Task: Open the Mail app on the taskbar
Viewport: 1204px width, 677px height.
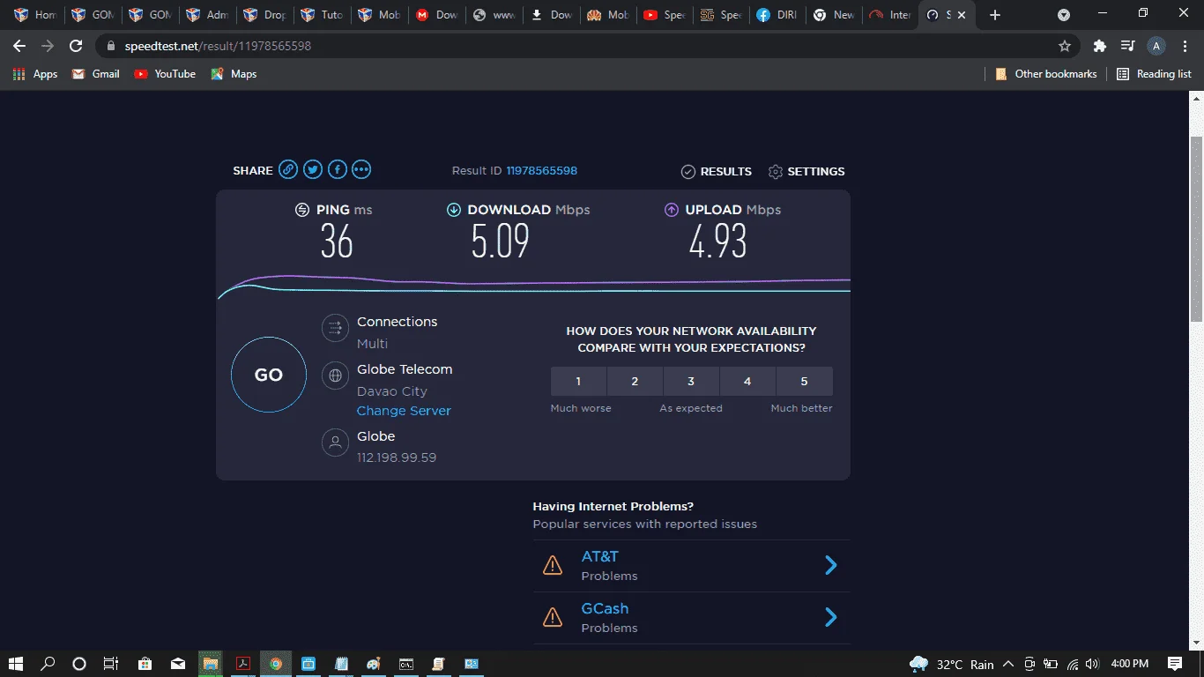Action: click(x=178, y=664)
